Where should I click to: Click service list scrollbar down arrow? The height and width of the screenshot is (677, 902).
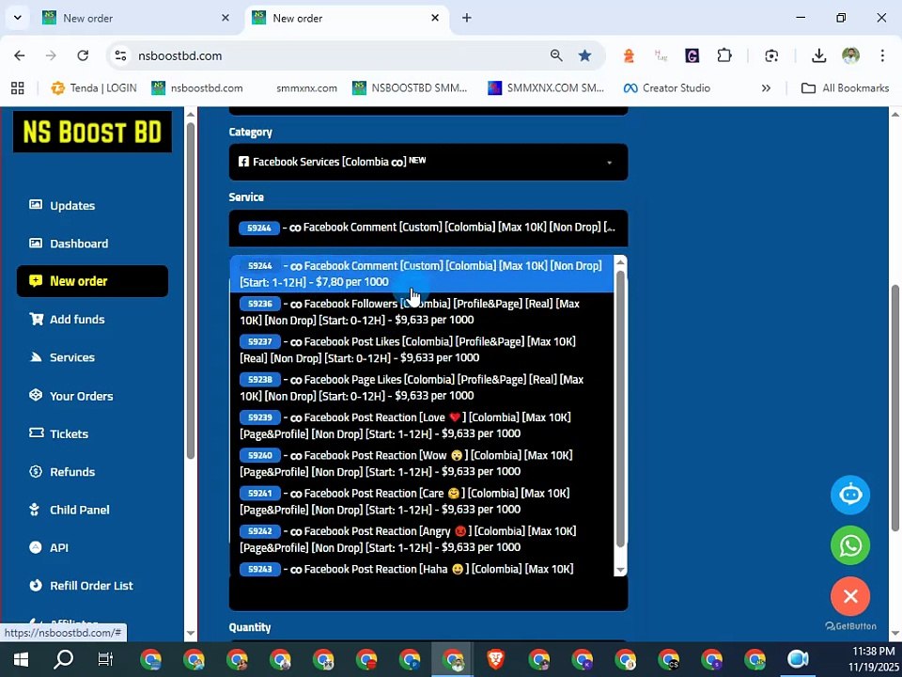[620, 571]
